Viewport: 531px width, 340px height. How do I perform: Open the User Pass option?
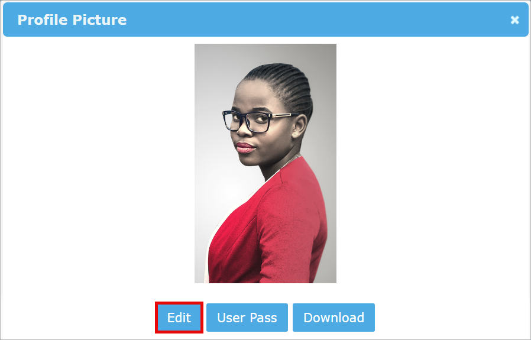tap(247, 318)
